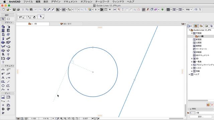The height and width of the screenshot is (120, 214).
Task: Open the デザイン menu
Action: [x=56, y=2]
